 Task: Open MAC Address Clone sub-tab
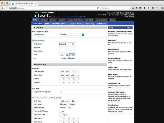coord(59,24)
